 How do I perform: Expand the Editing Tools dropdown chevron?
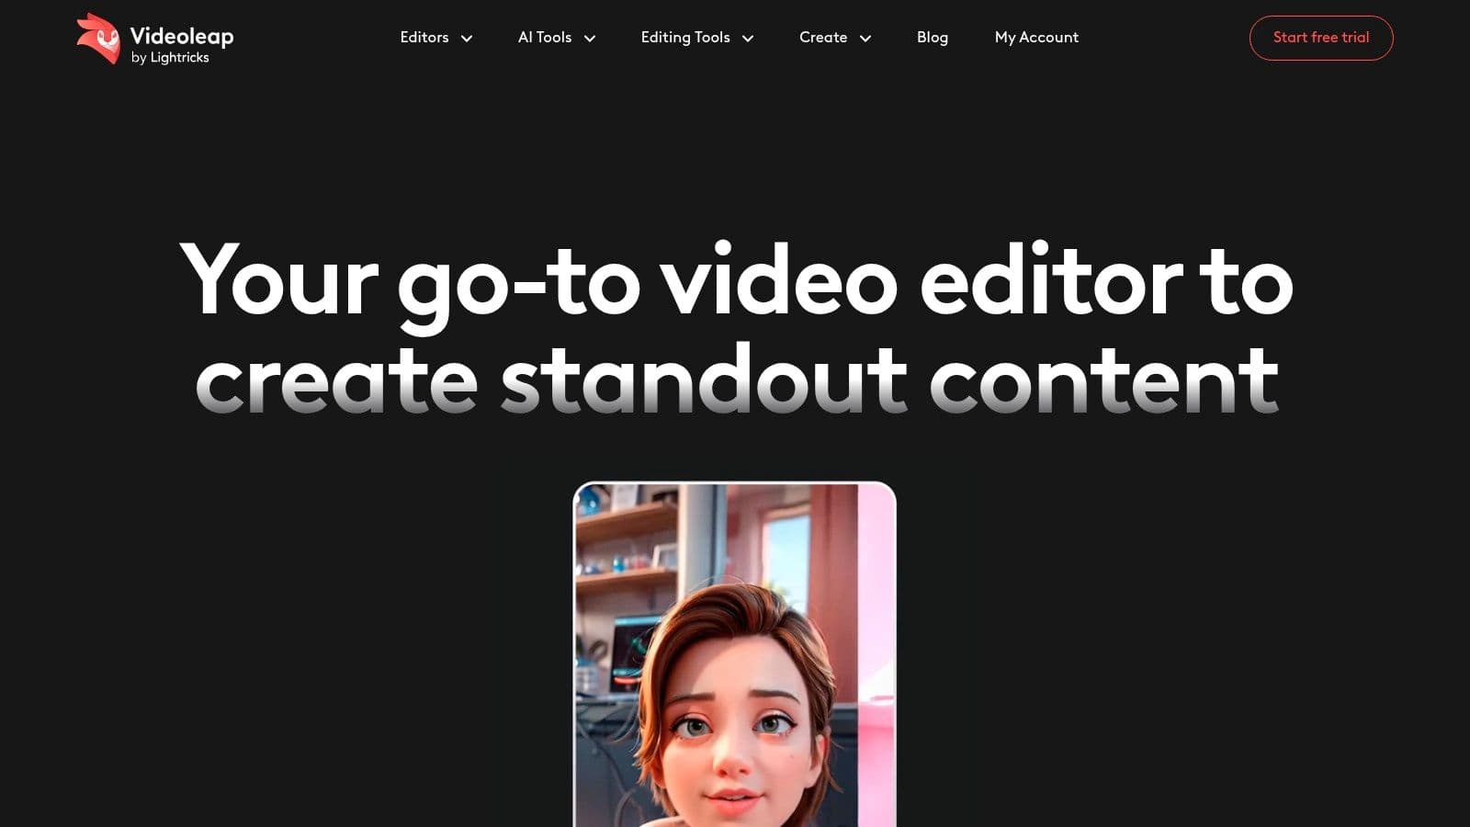pos(748,39)
